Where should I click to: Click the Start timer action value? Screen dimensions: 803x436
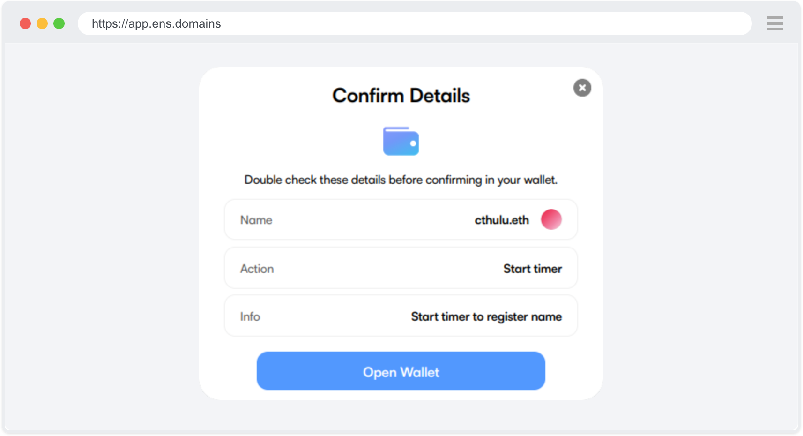tap(532, 269)
